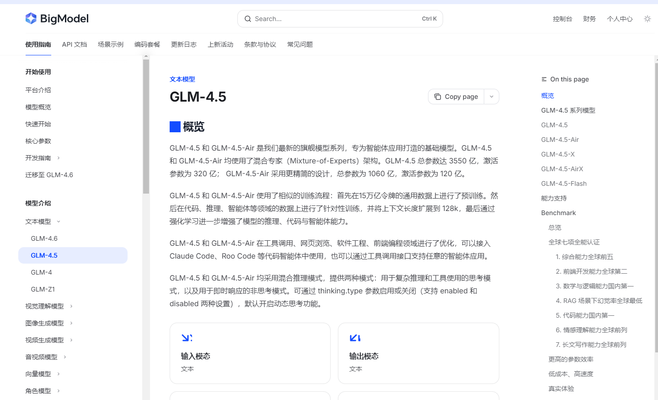Focus the Search input field
The height and width of the screenshot is (400, 658).
tap(340, 19)
